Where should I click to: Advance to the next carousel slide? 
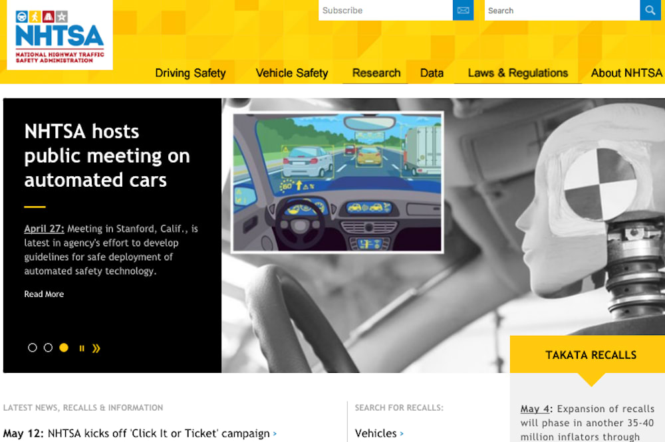[x=96, y=348]
